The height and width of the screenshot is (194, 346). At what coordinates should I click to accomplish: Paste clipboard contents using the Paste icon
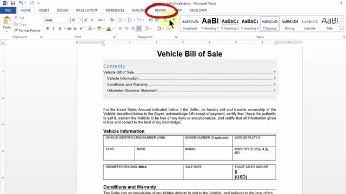click(x=7, y=21)
